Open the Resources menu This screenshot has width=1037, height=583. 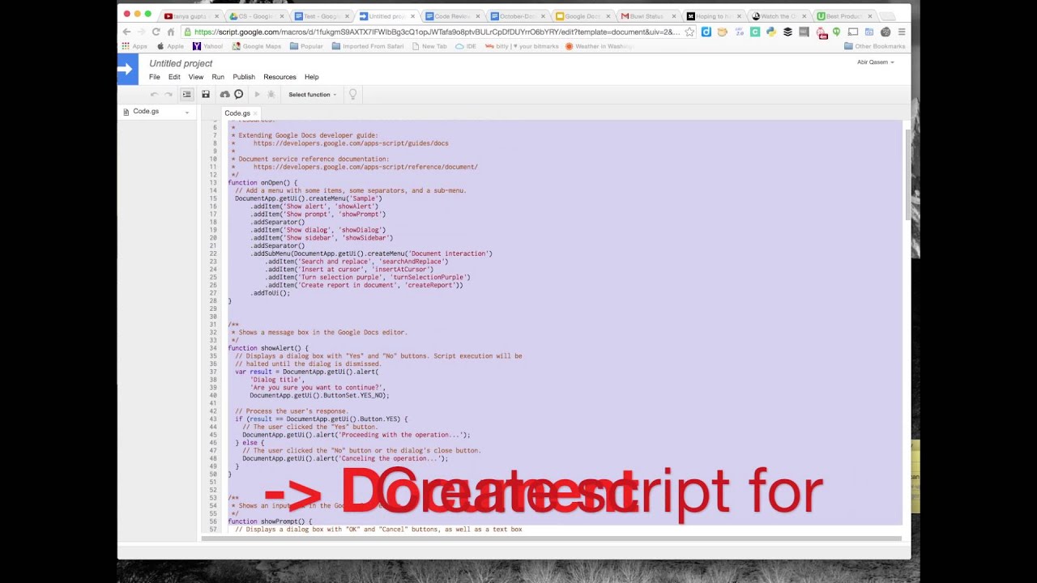(x=280, y=77)
